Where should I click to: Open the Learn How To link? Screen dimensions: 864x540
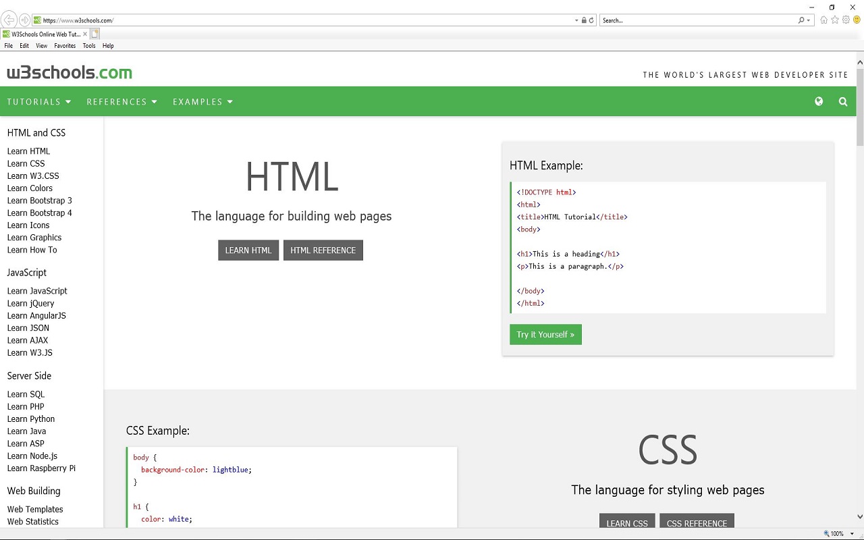point(32,250)
